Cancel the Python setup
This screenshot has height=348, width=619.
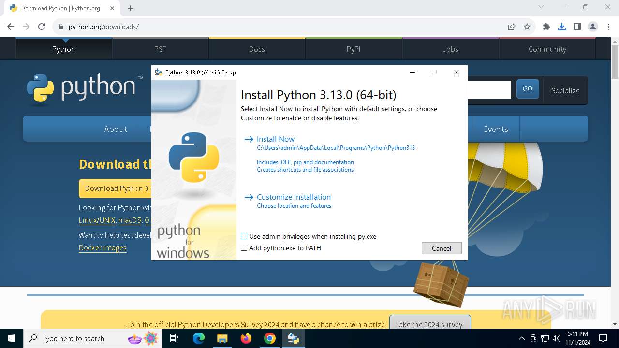point(442,248)
